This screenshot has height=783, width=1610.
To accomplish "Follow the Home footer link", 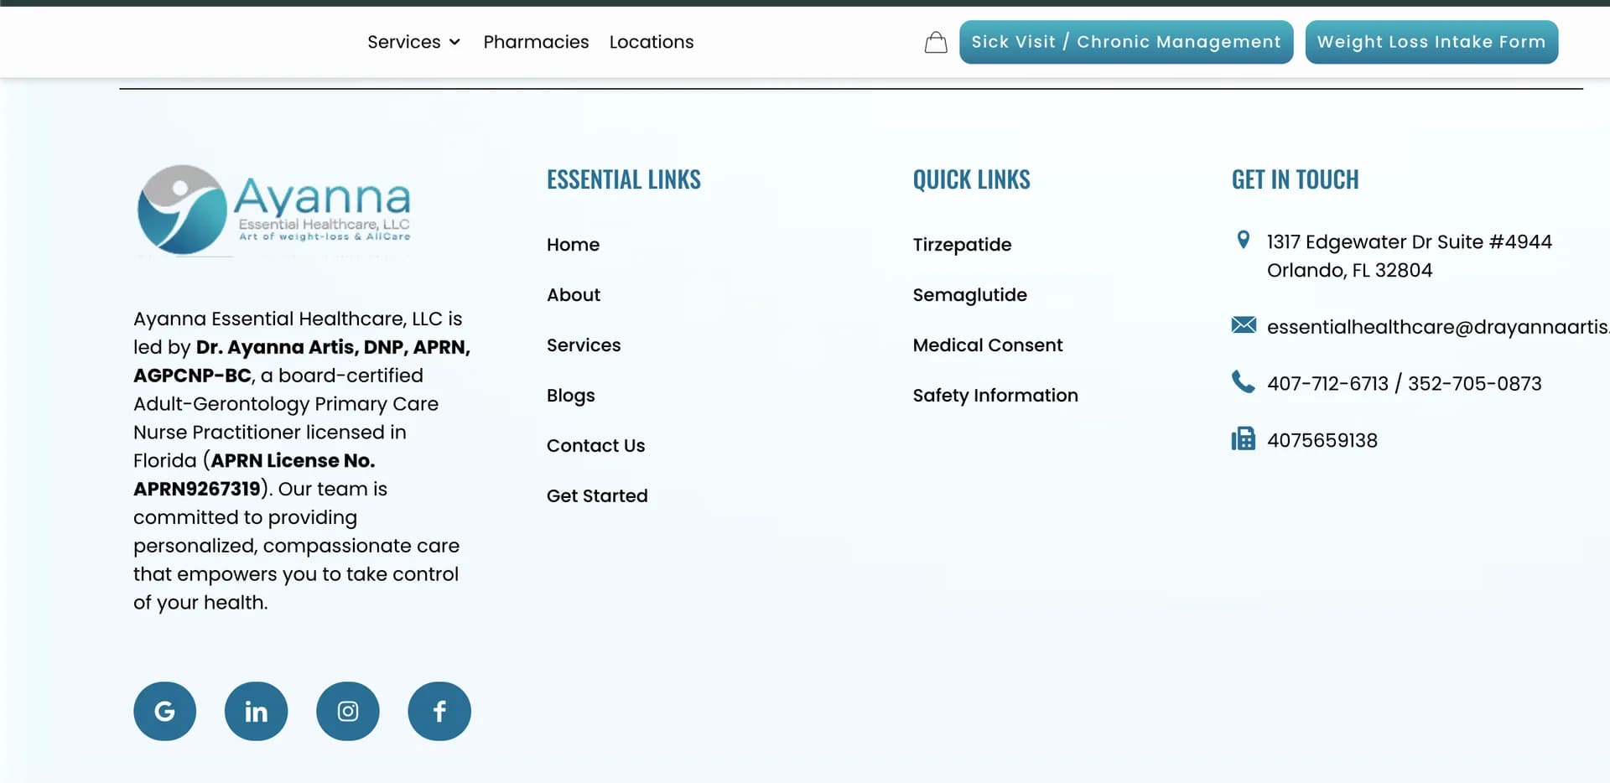I will [574, 245].
